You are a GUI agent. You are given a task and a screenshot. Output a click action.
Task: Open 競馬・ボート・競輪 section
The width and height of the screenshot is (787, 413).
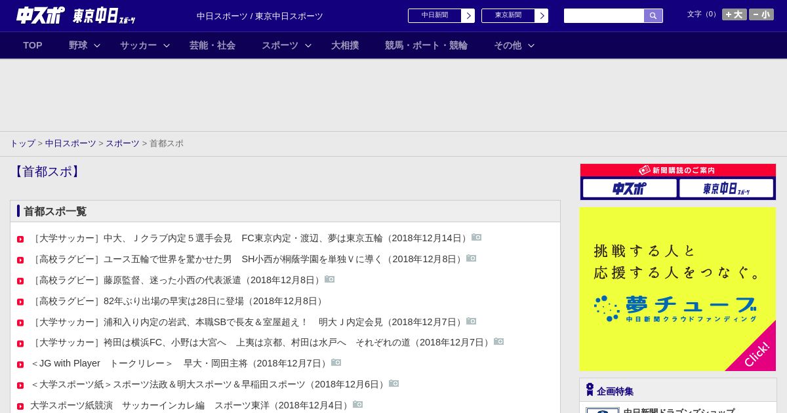[426, 45]
